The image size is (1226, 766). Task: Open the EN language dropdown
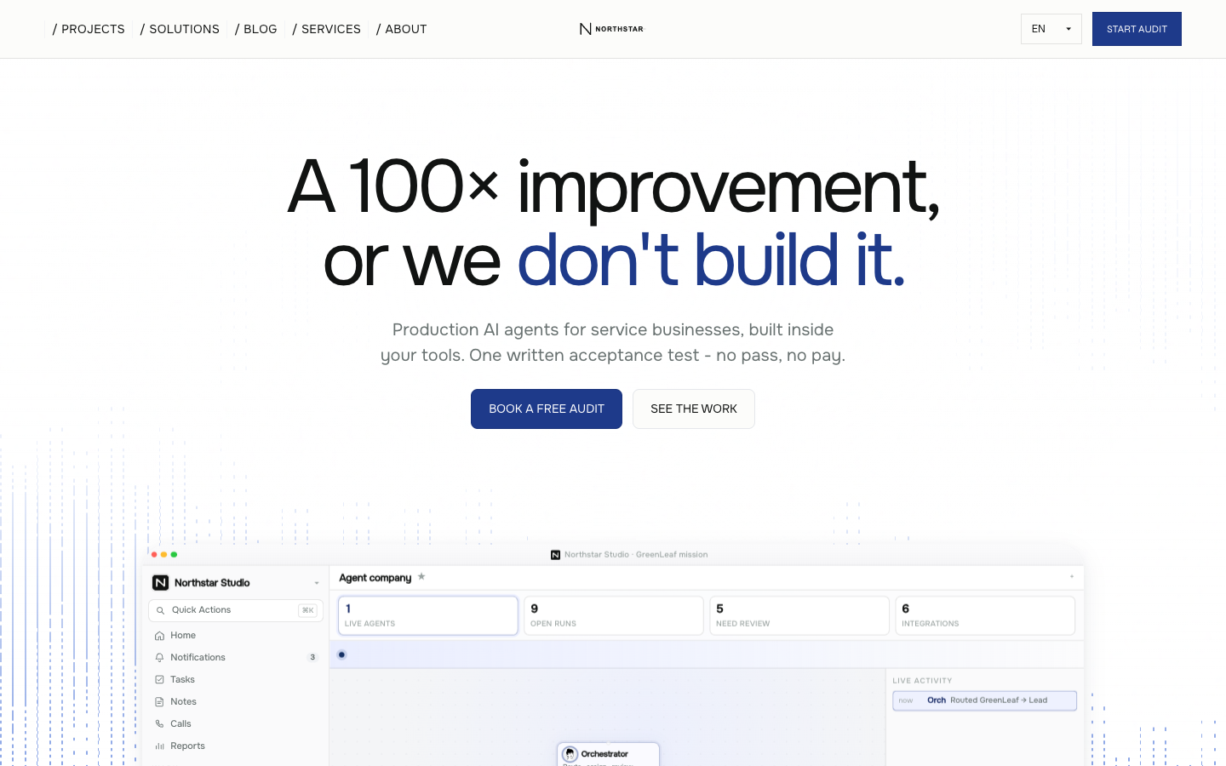point(1051,29)
